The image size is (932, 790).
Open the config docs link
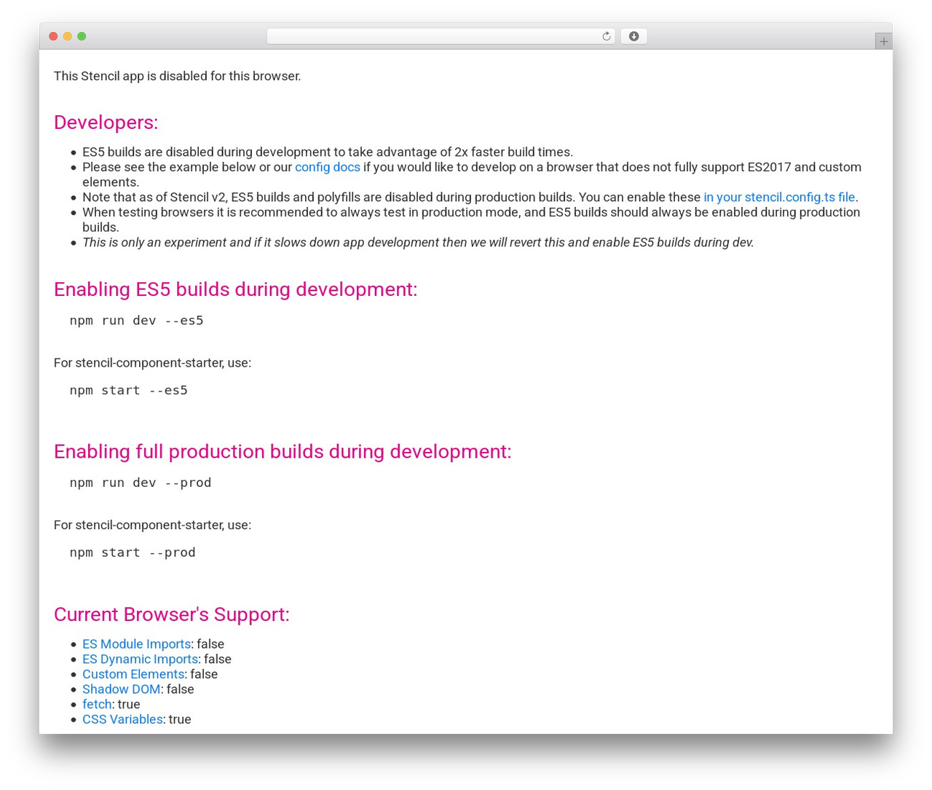coord(328,167)
